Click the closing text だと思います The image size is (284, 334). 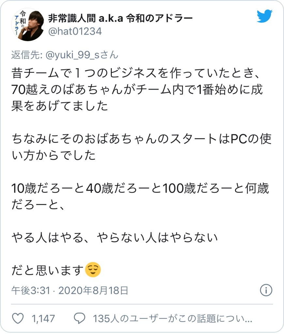point(47,270)
